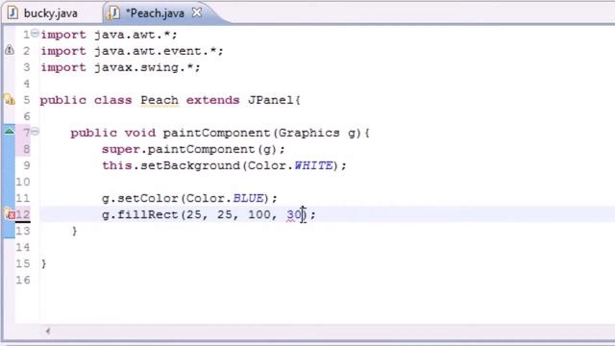Viewport: 615px width, 346px height.
Task: Click the super keyword on line 8
Action: coord(120,150)
